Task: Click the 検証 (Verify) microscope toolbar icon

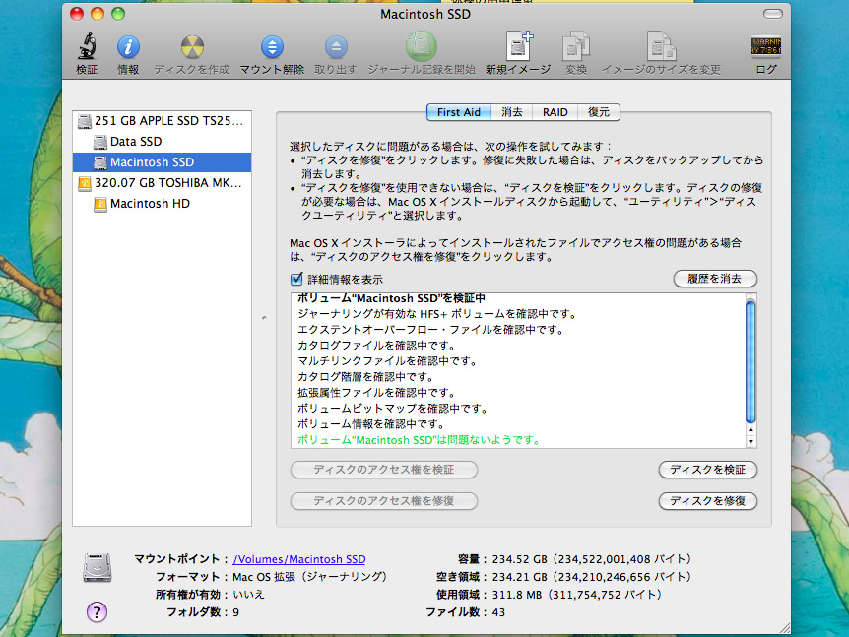Action: coord(87,46)
